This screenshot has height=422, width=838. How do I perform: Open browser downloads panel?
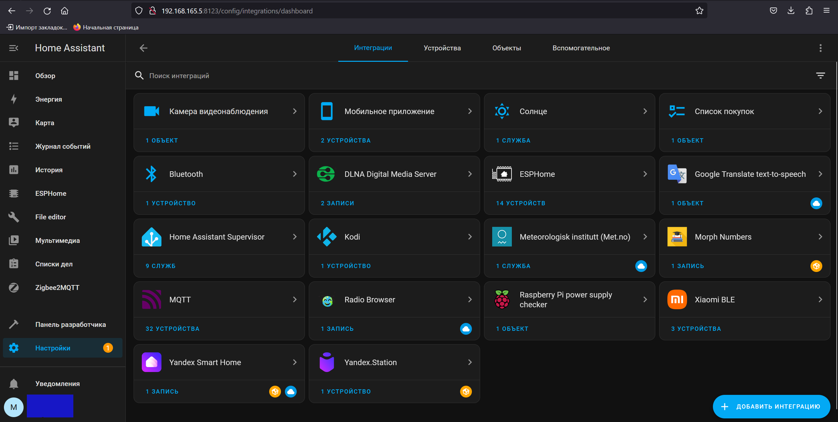pyautogui.click(x=791, y=11)
